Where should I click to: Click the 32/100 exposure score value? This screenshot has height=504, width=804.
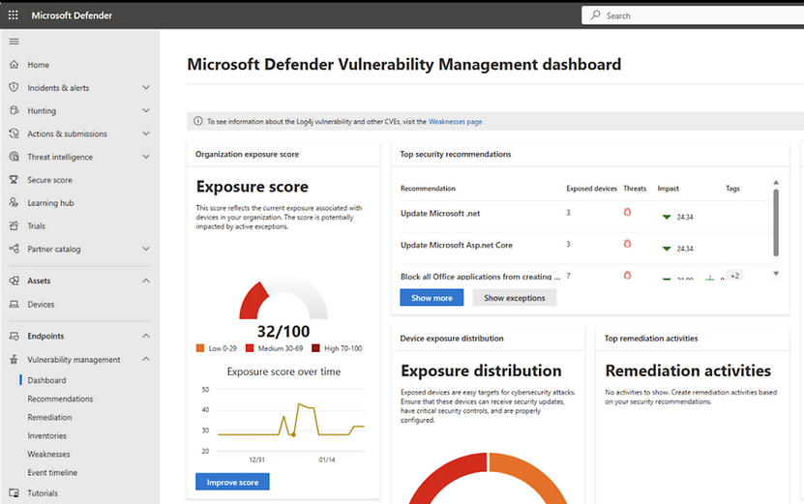pyautogui.click(x=283, y=331)
